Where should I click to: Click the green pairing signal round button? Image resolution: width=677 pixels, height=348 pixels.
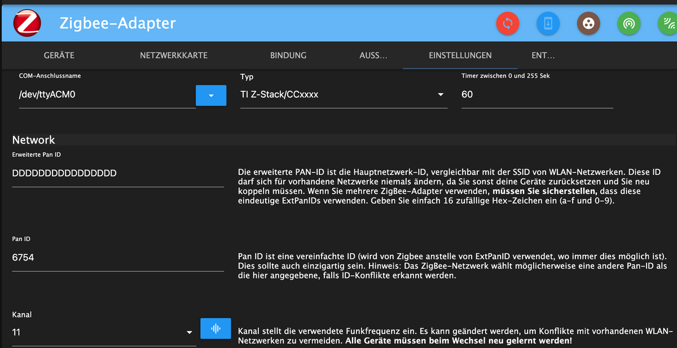629,23
